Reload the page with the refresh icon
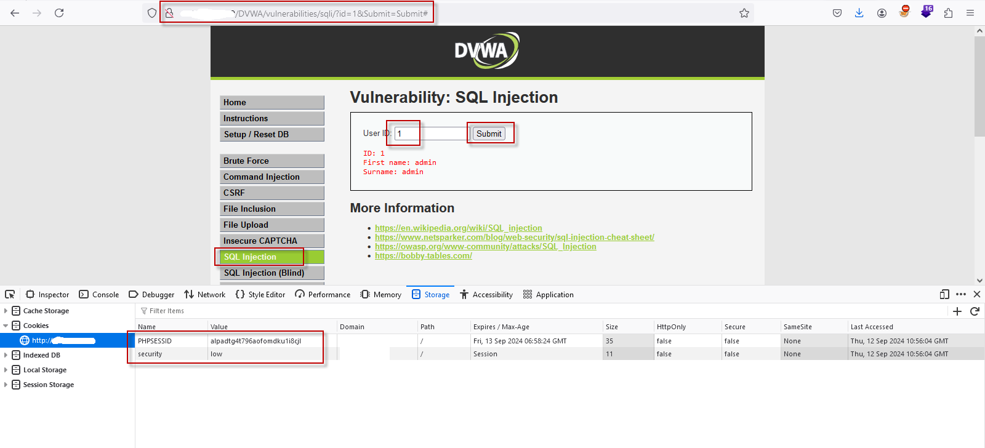Viewport: 985px width, 448px height. point(59,13)
